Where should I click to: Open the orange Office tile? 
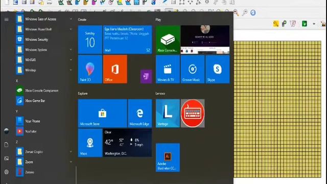115,70
